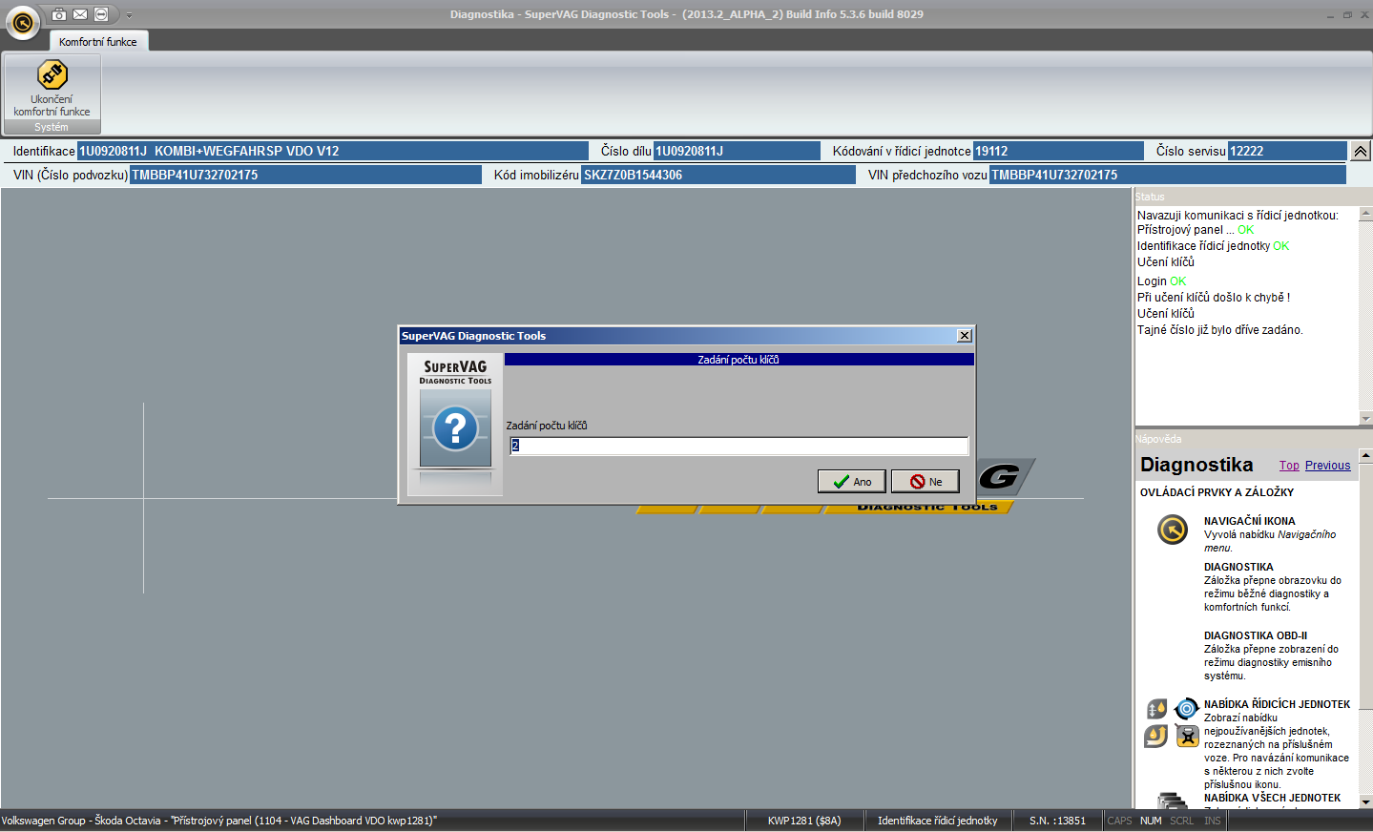Click the connection icon next to envelope
This screenshot has width=1373, height=832.
[101, 14]
